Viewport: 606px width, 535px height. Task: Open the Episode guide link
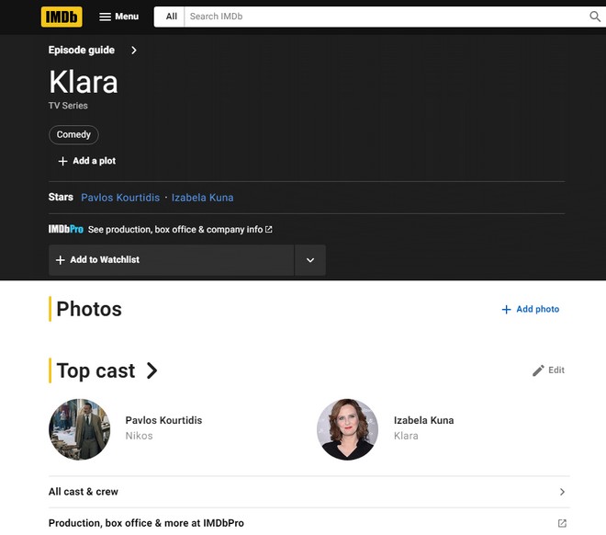click(x=82, y=51)
